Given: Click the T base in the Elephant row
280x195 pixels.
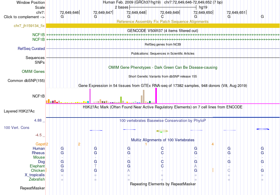Looking at the screenshot, I should [x=95, y=166].
